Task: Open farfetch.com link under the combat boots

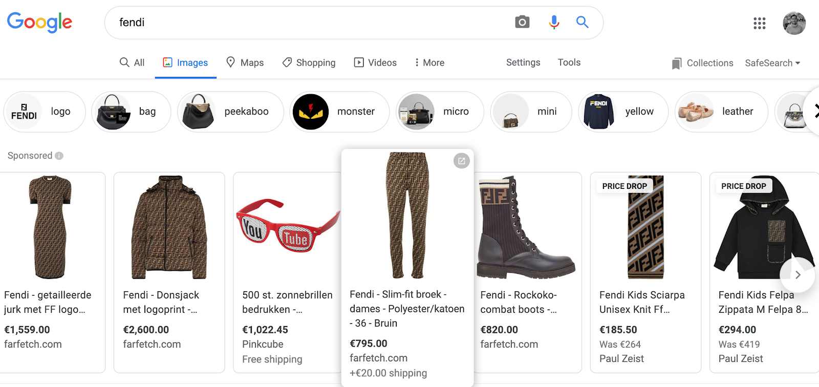Action: click(509, 344)
